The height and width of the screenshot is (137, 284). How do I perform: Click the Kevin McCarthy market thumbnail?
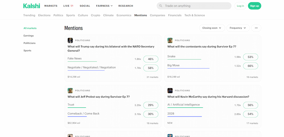170,90
